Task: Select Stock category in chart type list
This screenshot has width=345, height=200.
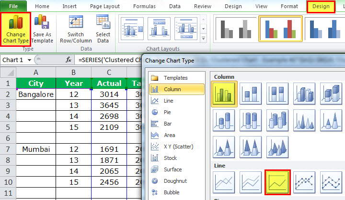Action: pyautogui.click(x=177, y=158)
